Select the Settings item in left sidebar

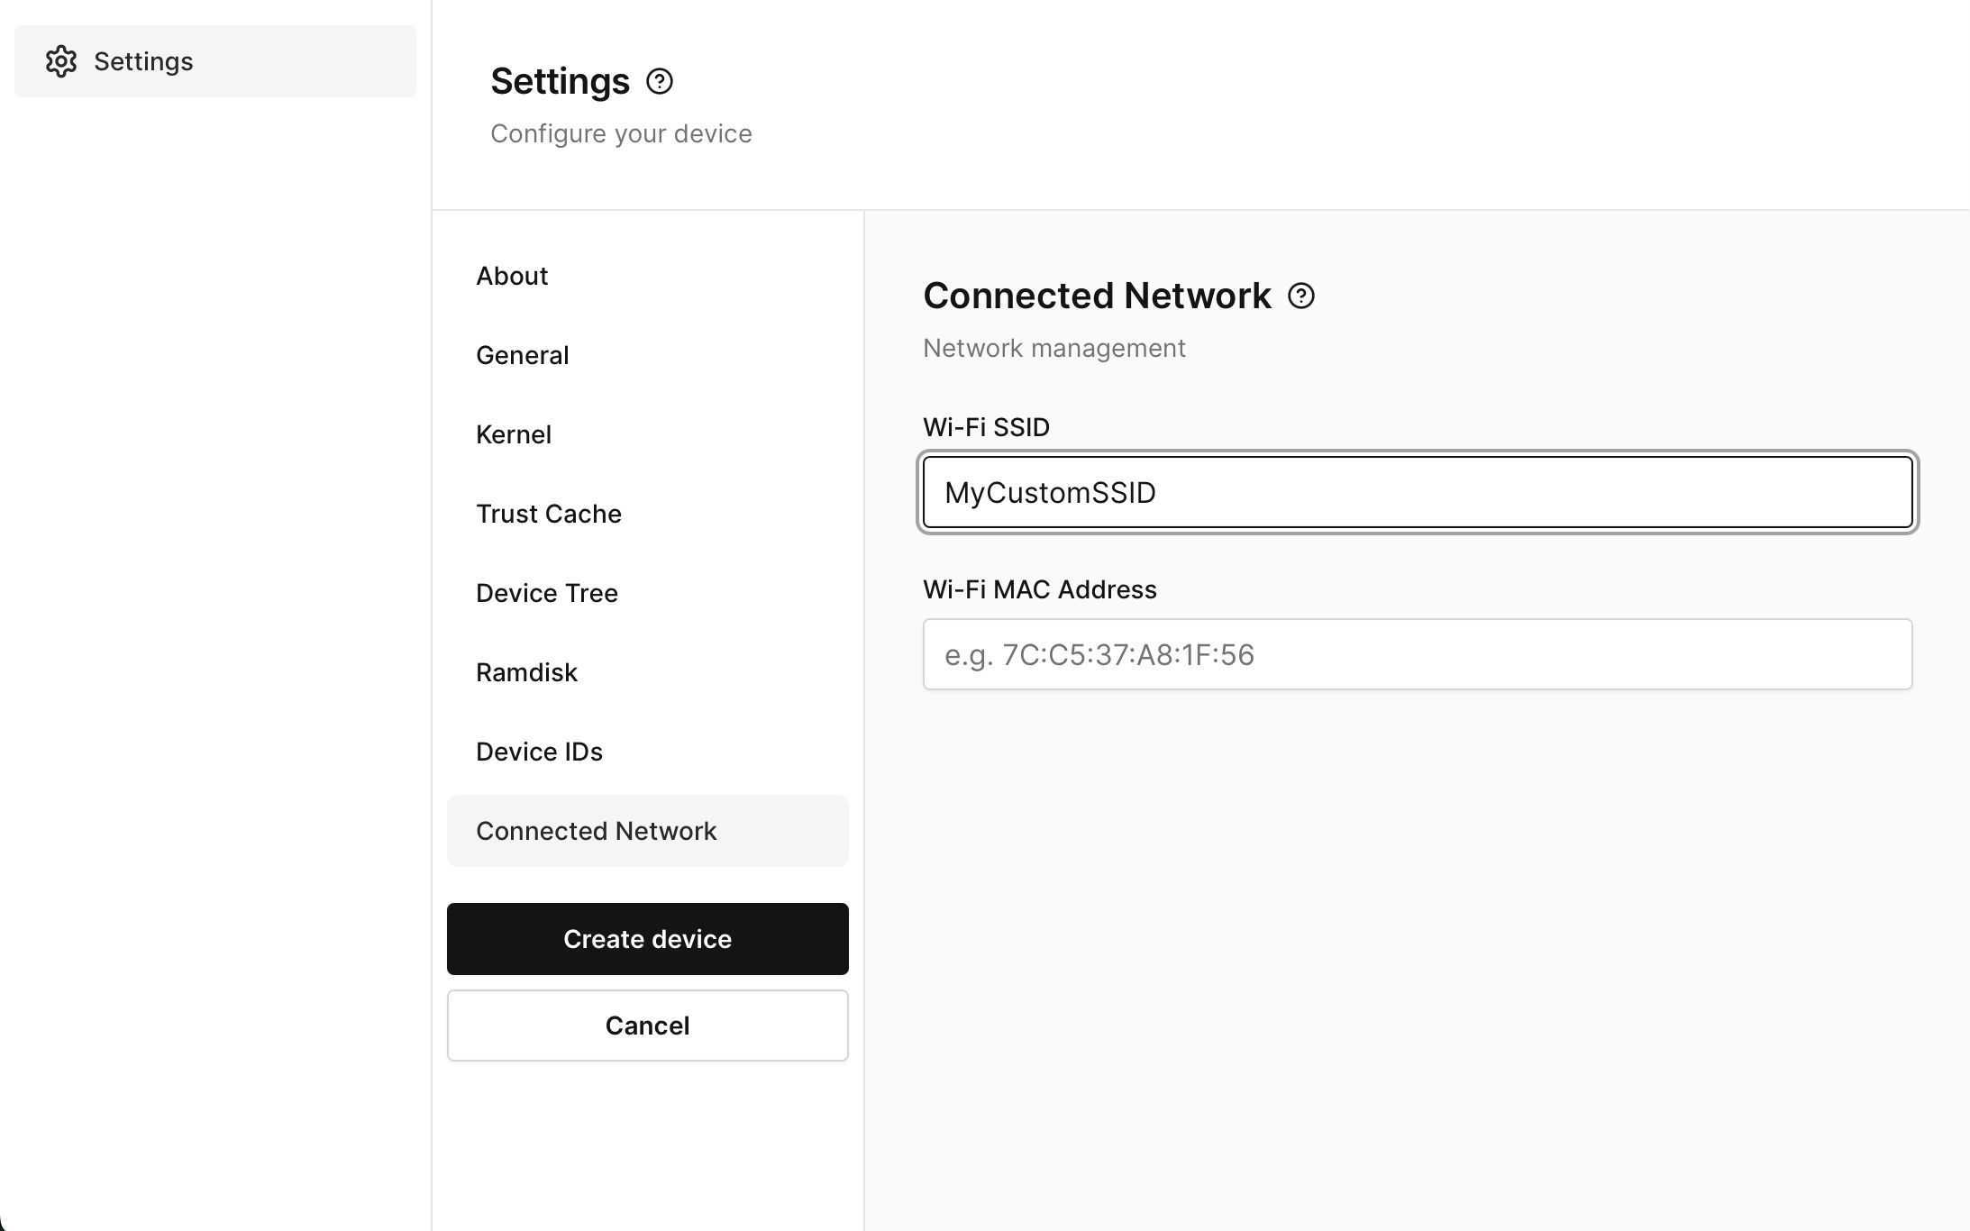tap(215, 61)
